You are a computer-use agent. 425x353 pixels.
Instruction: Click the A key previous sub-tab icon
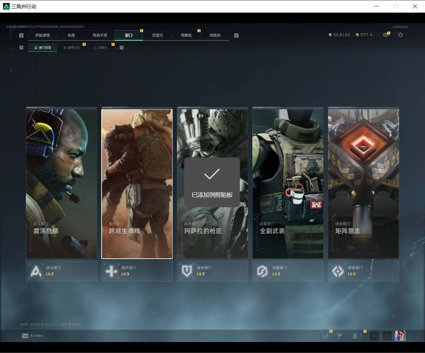tap(21, 47)
